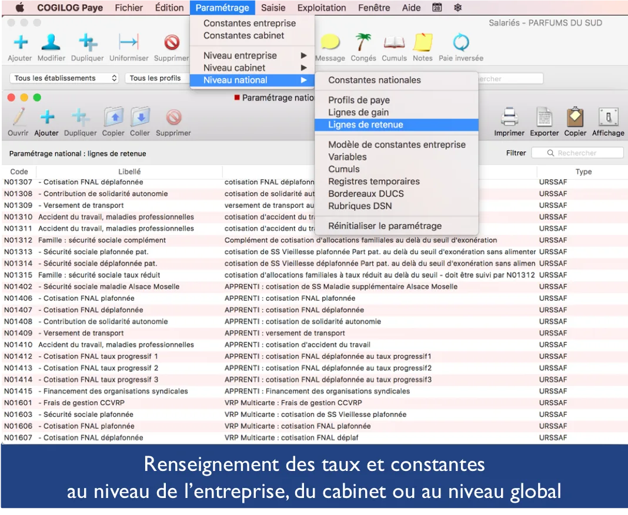Open the COGILOG Paye application menu

coord(70,8)
